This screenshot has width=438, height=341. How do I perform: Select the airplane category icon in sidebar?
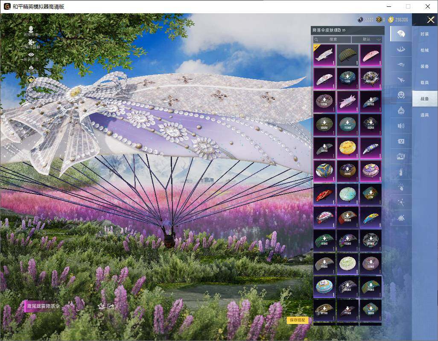click(x=401, y=80)
